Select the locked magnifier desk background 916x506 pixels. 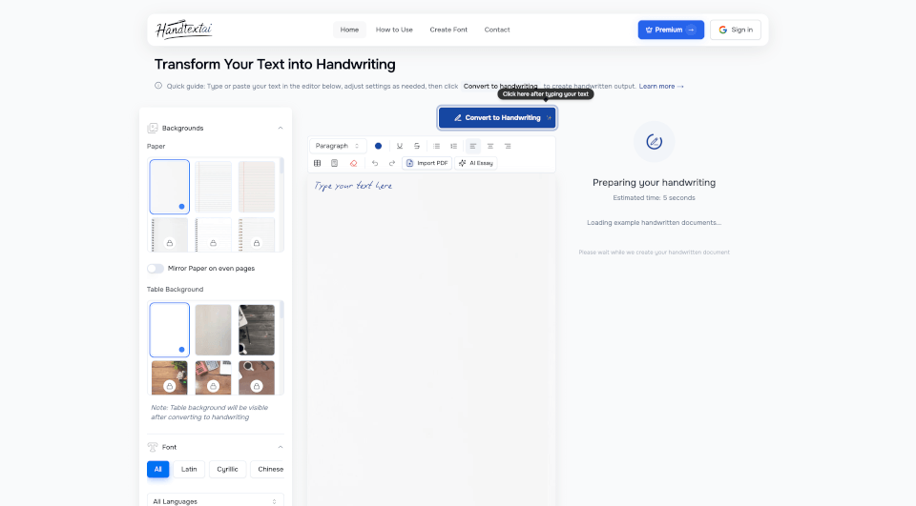(x=257, y=377)
